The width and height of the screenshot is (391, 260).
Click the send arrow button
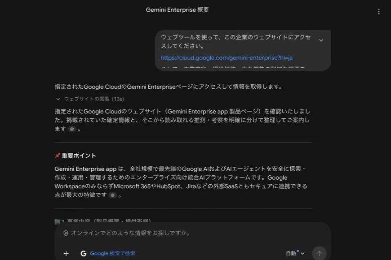[319, 254]
